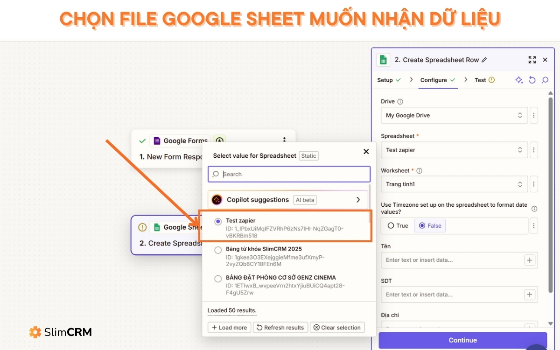
Task: Click the Test zapier spreadsheet ID text
Action: tap(285, 232)
